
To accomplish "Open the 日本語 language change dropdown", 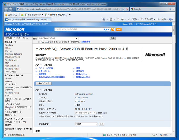I will pyautogui.click(x=86, y=124).
